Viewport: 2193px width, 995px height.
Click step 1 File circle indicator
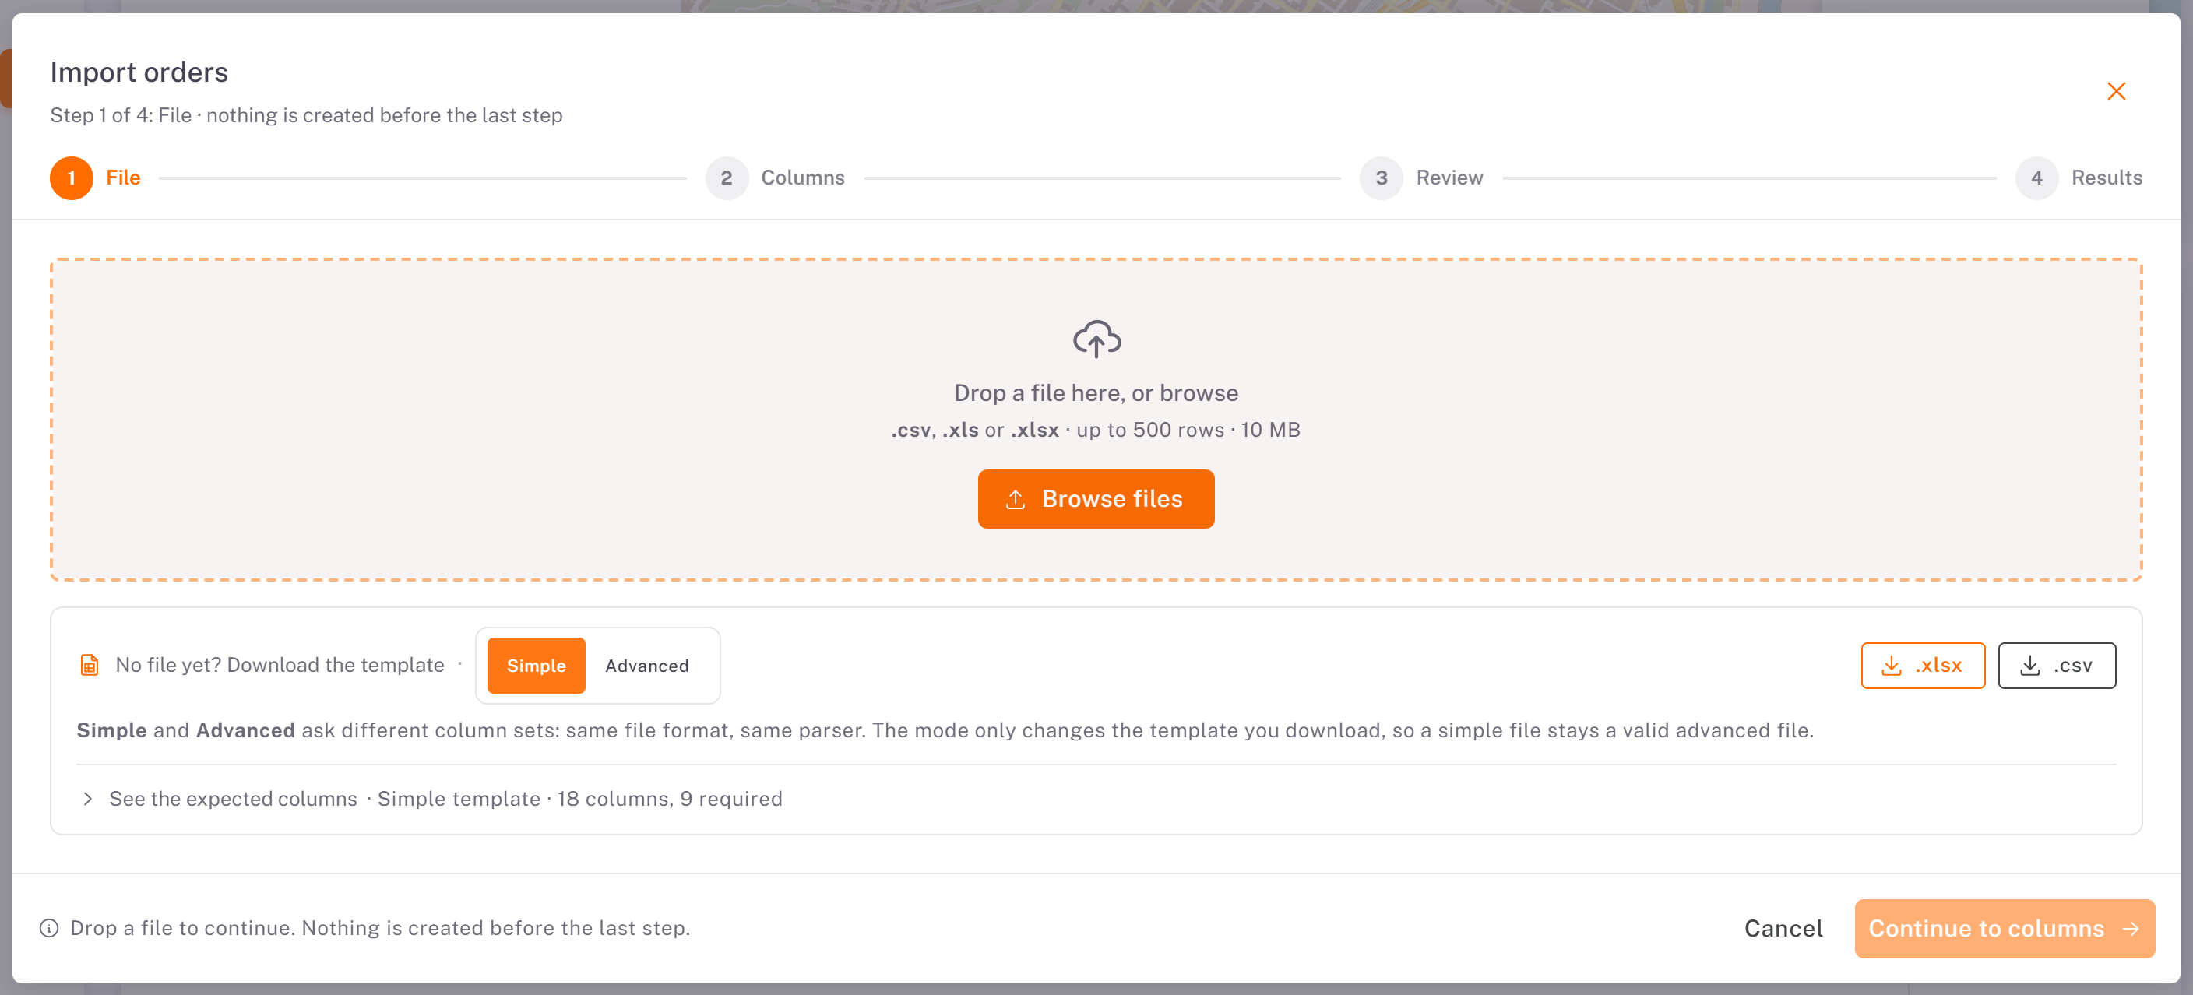72,178
